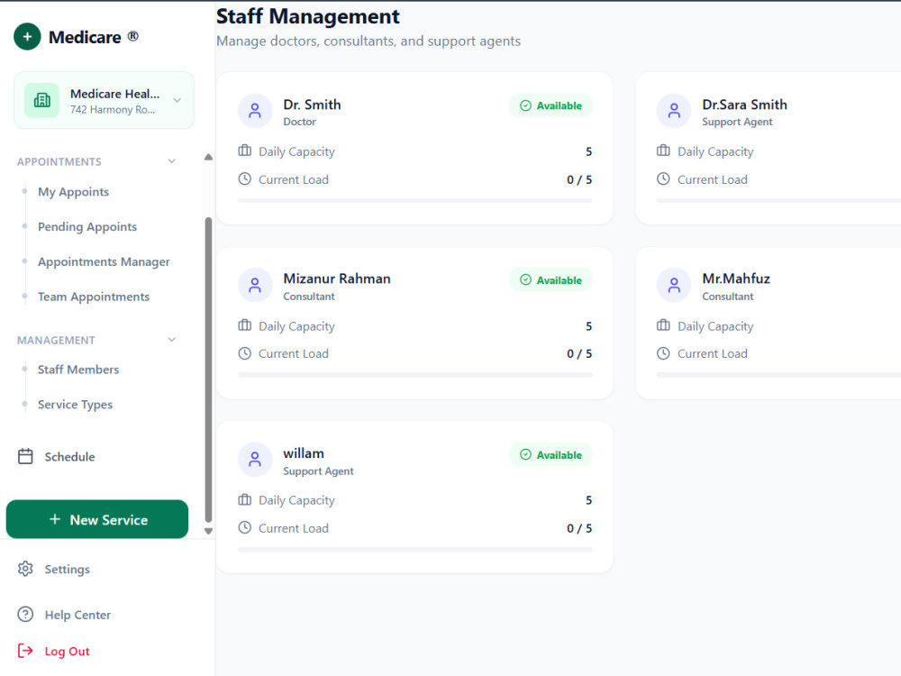Click the green Medicare plus logo icon
This screenshot has width=901, height=676.
[x=27, y=37]
